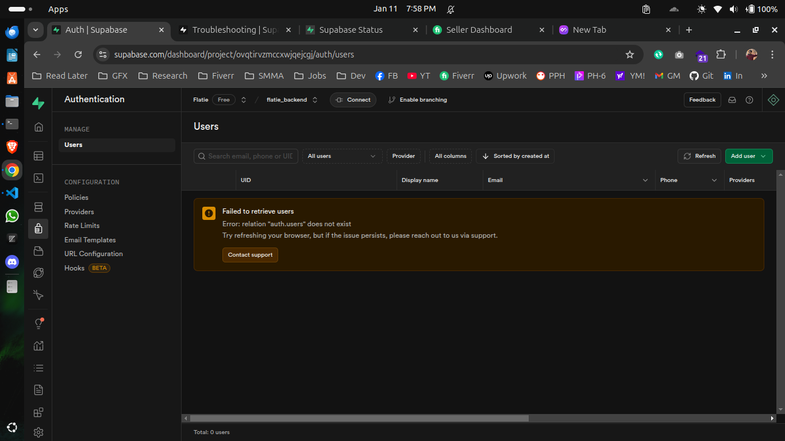The width and height of the screenshot is (785, 441).
Task: Open the SQL Editor icon
Action: coord(38,178)
